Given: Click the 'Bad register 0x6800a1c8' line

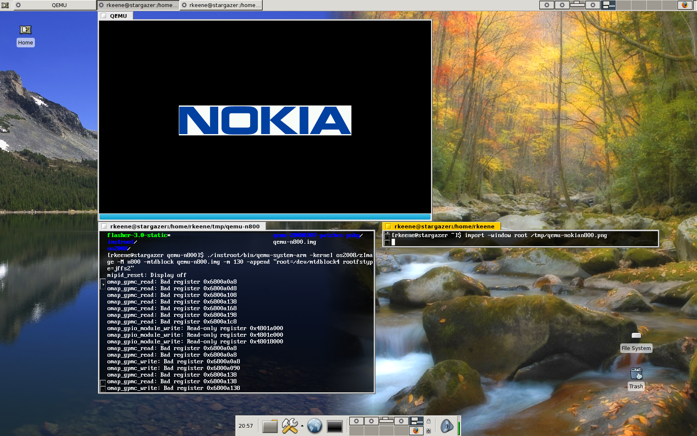Looking at the screenshot, I should [x=172, y=322].
